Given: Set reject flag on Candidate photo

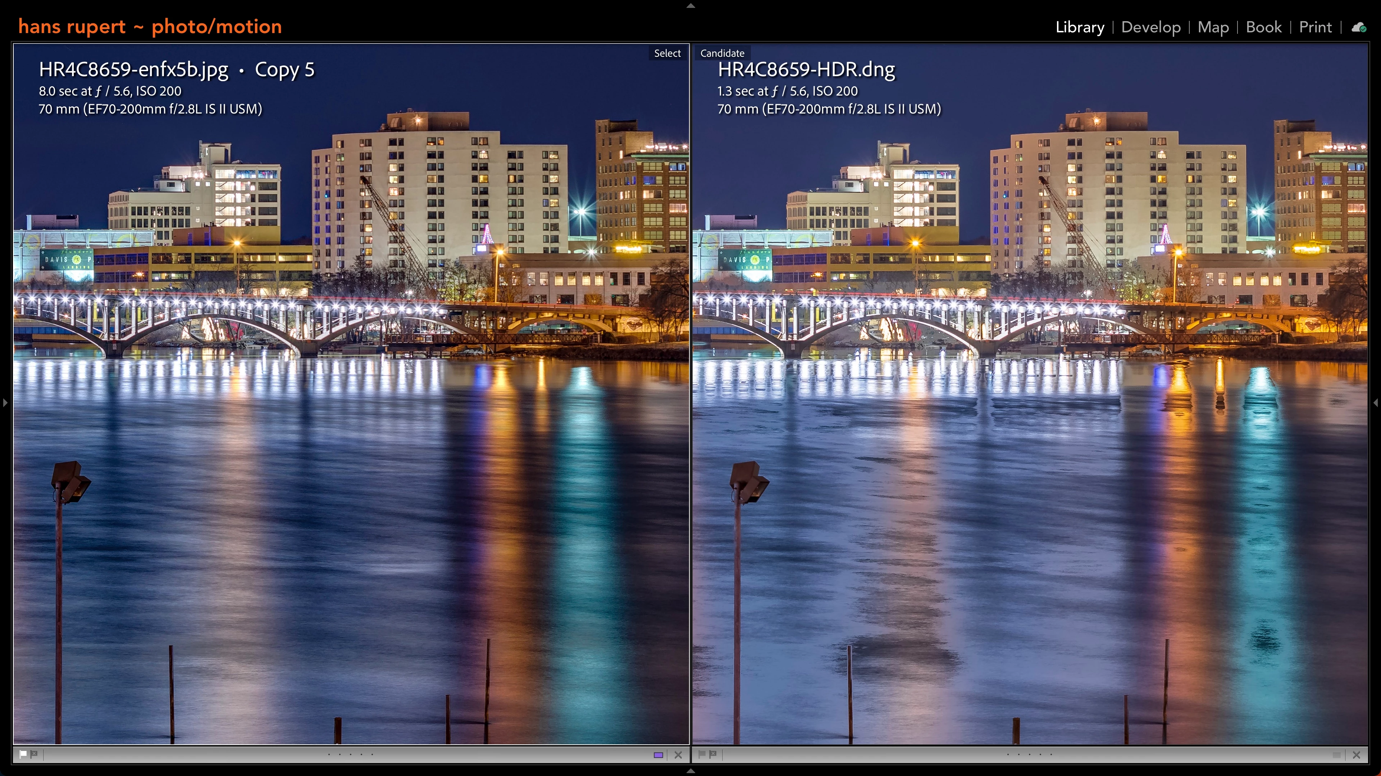Looking at the screenshot, I should click(713, 754).
